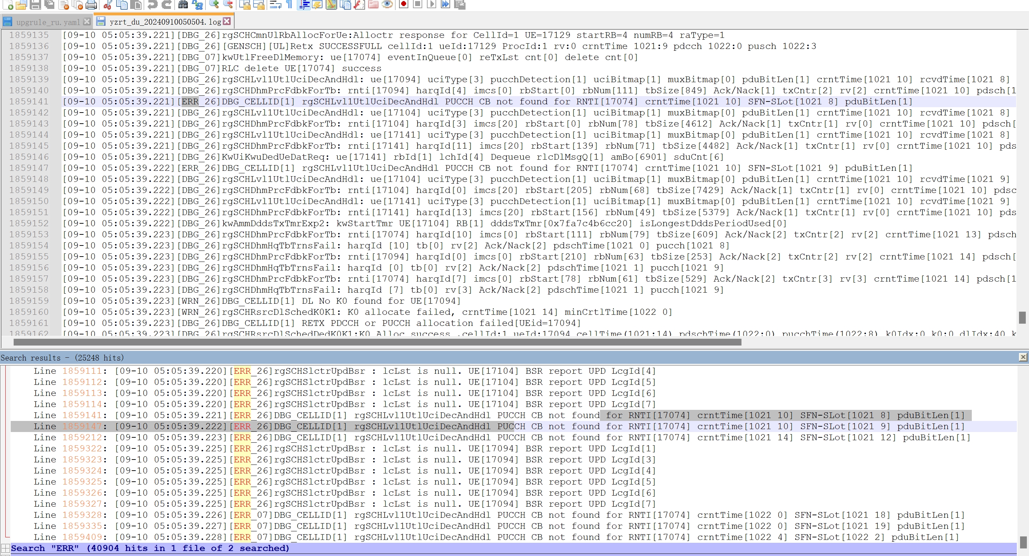The width and height of the screenshot is (1029, 556).
Task: Click the editor horizontal scrollbar thumb
Action: click(x=378, y=342)
